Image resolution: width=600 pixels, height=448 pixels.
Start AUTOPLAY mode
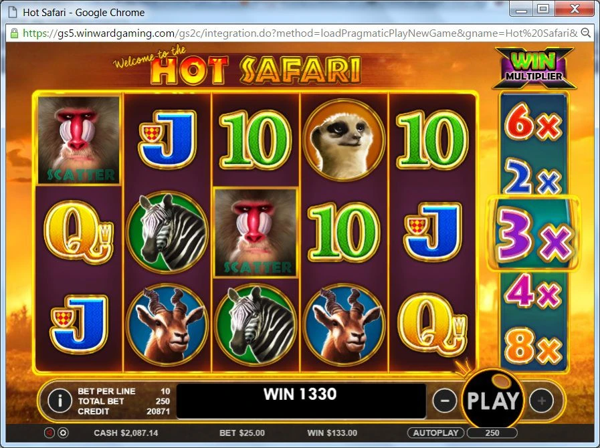(436, 433)
